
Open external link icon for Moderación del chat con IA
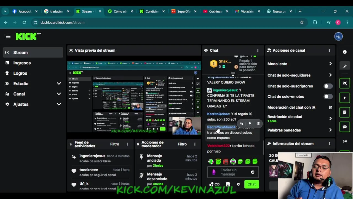click(x=330, y=107)
